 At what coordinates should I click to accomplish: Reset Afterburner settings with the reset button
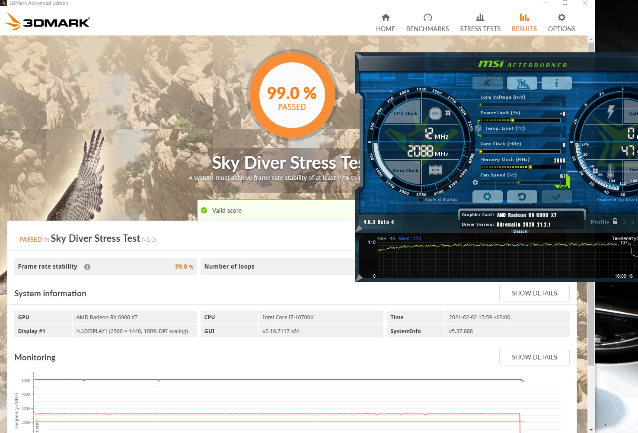522,197
